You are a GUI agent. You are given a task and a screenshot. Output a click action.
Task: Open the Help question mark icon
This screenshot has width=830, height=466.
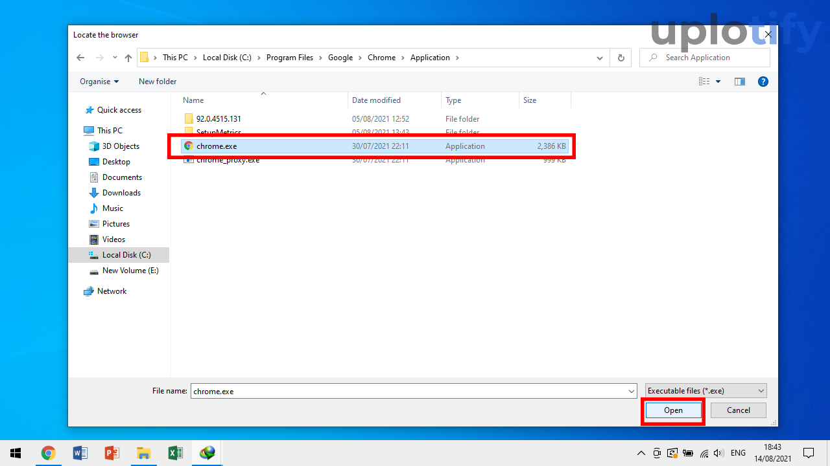tap(763, 82)
